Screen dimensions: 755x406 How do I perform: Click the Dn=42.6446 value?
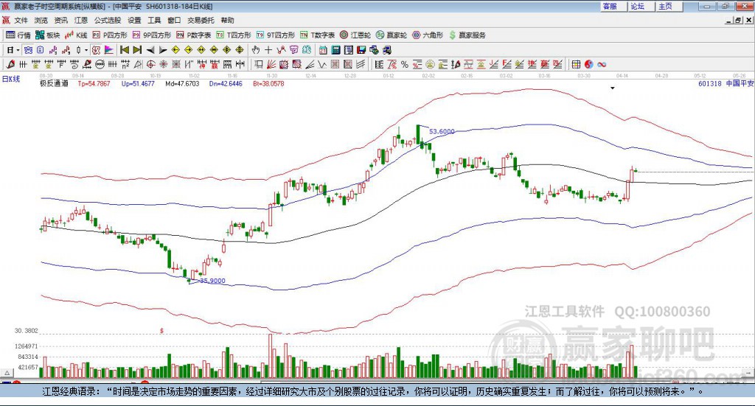226,84
